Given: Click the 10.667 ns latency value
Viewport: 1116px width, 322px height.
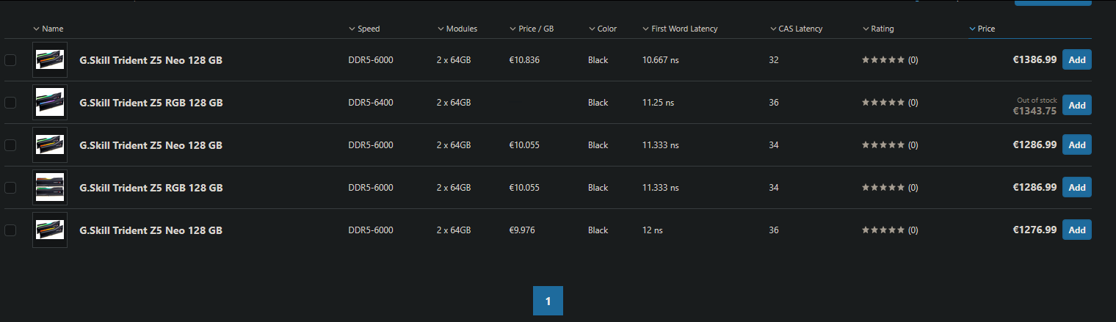Looking at the screenshot, I should pos(661,60).
